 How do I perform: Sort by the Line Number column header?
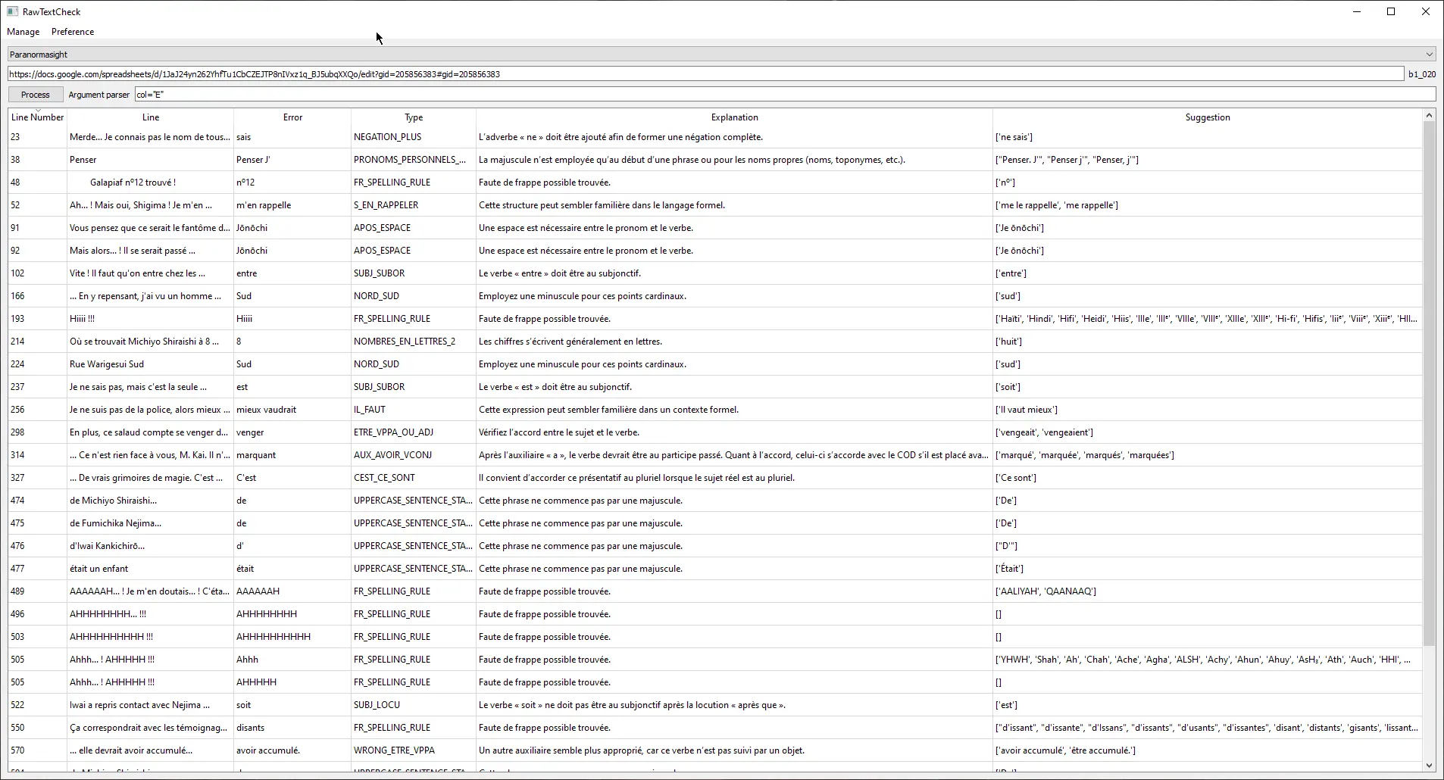37,117
